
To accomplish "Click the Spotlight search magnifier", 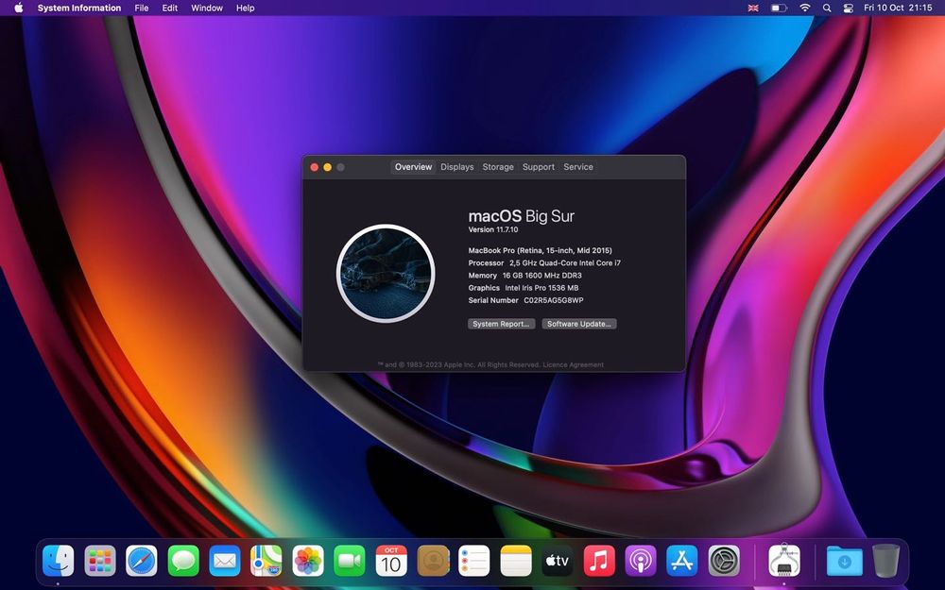I will (x=827, y=8).
